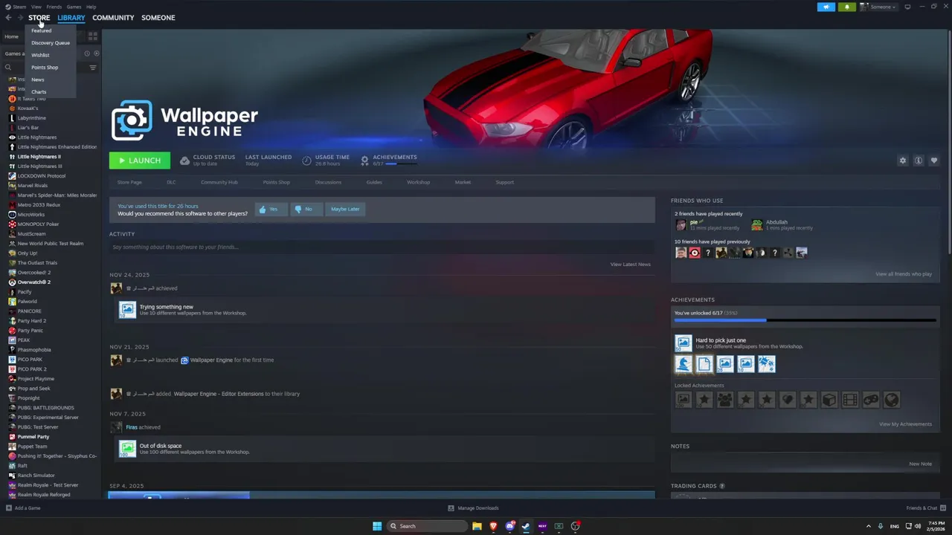Click the library search magnifier
This screenshot has height=535, width=952.
(8, 68)
